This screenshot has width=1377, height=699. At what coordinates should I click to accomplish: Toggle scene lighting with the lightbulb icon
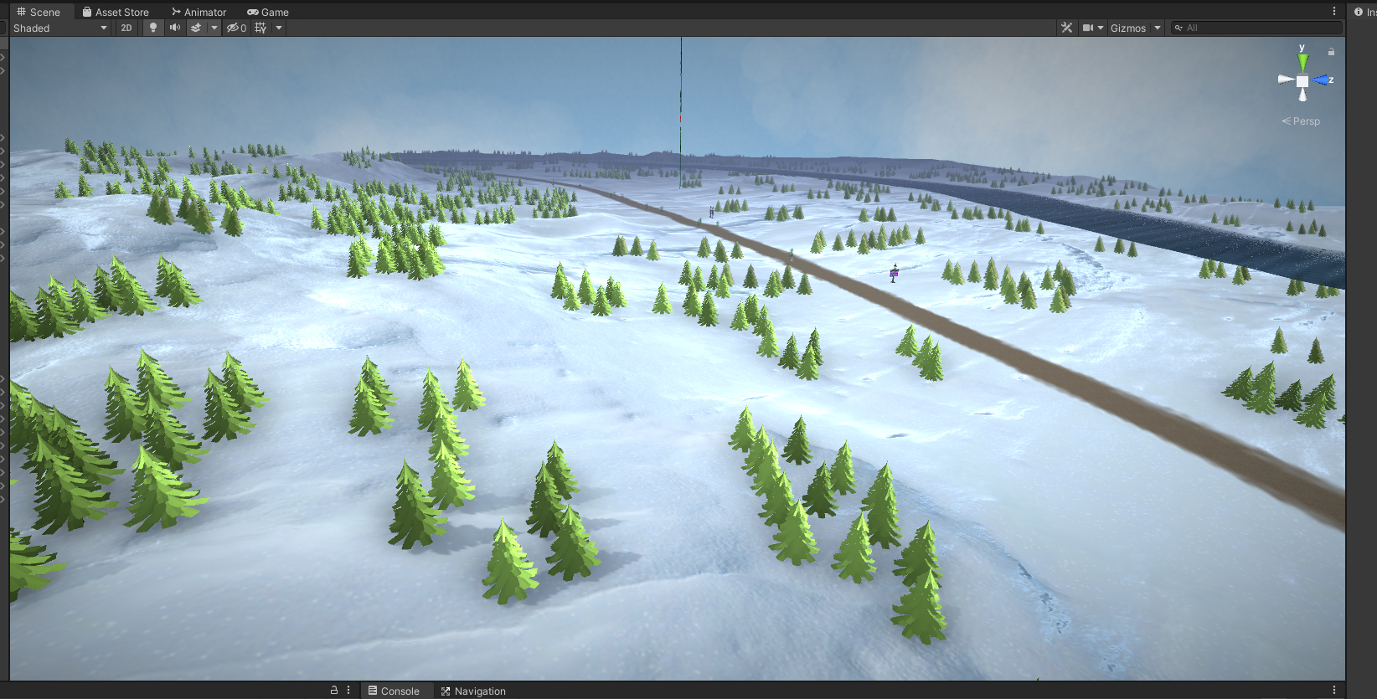152,28
